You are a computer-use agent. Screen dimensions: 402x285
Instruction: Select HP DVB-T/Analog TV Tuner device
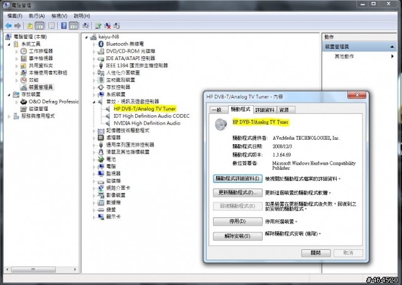(x=144, y=109)
